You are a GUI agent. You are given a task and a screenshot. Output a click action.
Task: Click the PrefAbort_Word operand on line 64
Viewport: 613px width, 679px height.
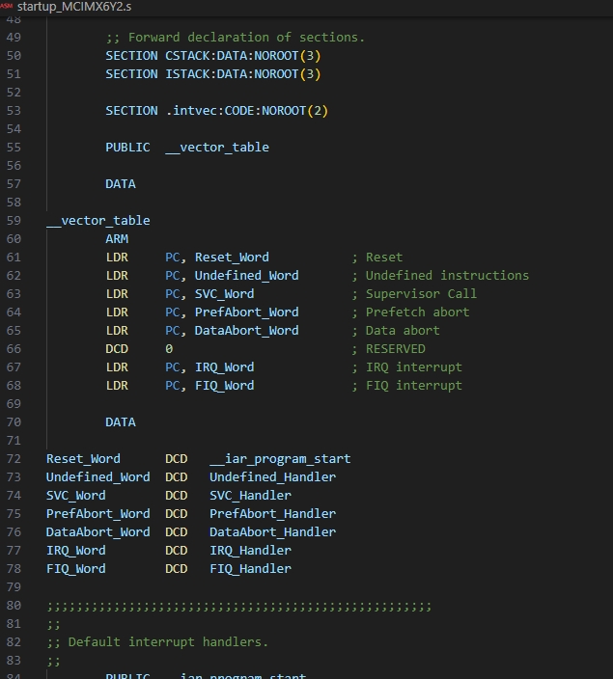[x=247, y=312]
